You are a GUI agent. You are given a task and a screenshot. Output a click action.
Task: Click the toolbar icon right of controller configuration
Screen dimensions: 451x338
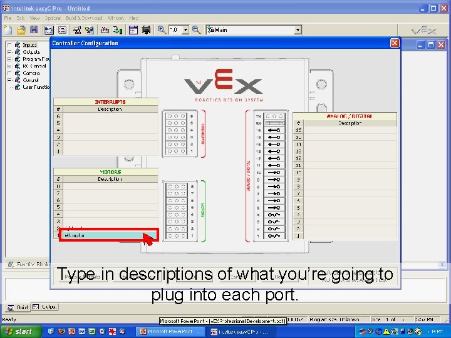(x=90, y=30)
